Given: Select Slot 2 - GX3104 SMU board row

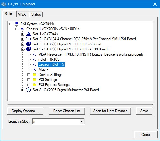Looking at the screenshot, I should click(84, 39).
